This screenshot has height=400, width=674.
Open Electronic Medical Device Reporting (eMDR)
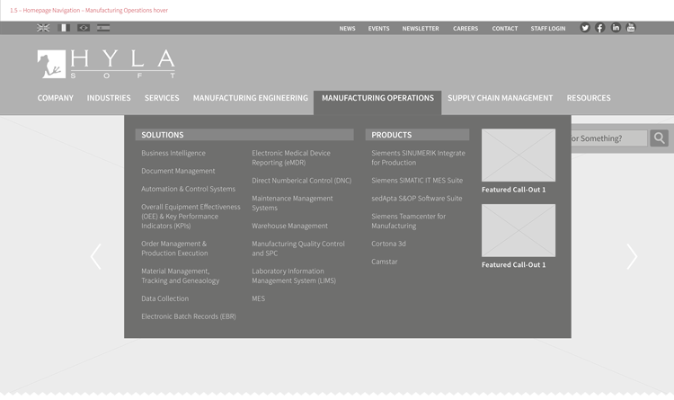click(x=291, y=158)
